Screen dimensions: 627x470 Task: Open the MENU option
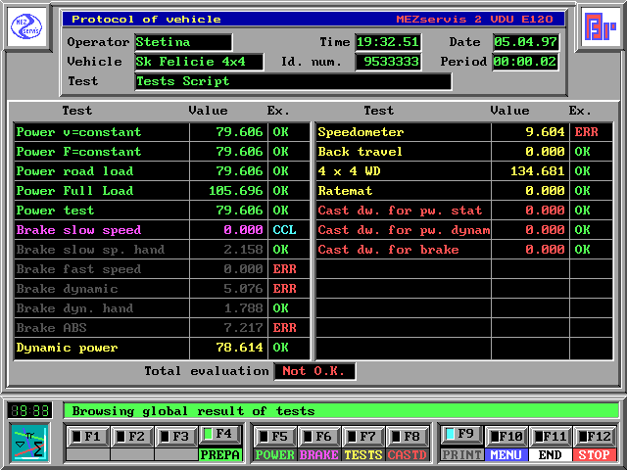(506, 454)
